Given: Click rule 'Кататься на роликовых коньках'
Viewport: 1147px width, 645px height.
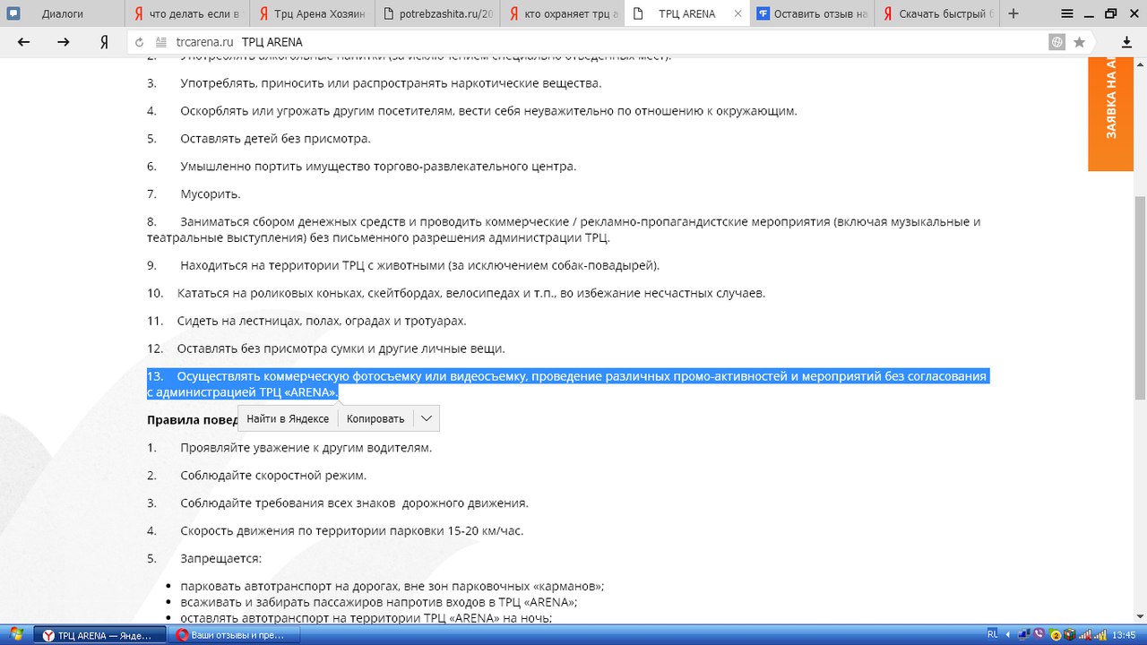Looking at the screenshot, I should coord(471,293).
